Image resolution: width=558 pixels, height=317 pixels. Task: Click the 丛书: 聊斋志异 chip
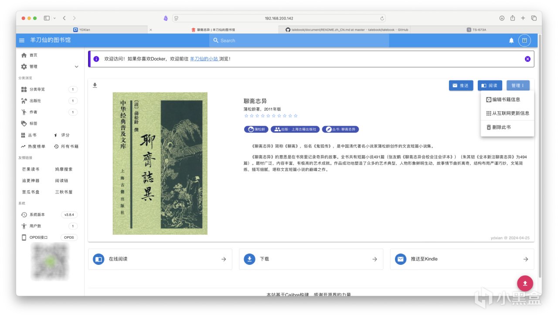click(340, 129)
